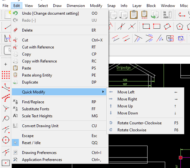Choose Copy in the Edit menu
Image resolution: width=190 pixels, height=168 pixels.
coord(60,54)
